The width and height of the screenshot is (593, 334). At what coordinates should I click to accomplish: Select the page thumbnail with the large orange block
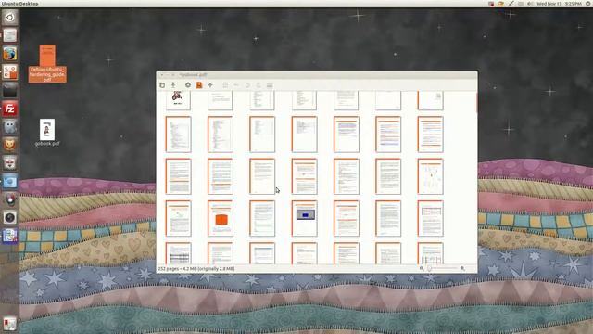[x=221, y=219]
